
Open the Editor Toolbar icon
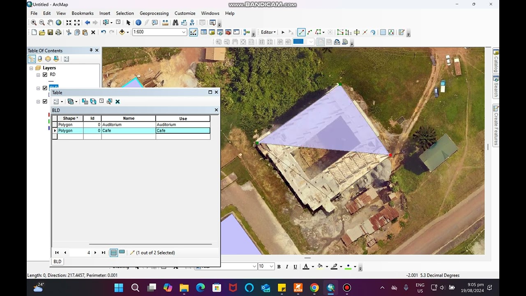[194, 32]
